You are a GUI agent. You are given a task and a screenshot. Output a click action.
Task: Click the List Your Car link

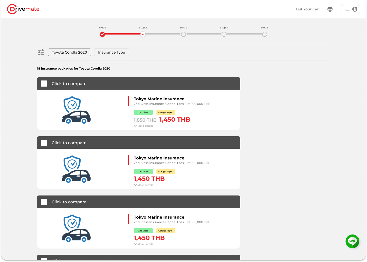pos(307,9)
